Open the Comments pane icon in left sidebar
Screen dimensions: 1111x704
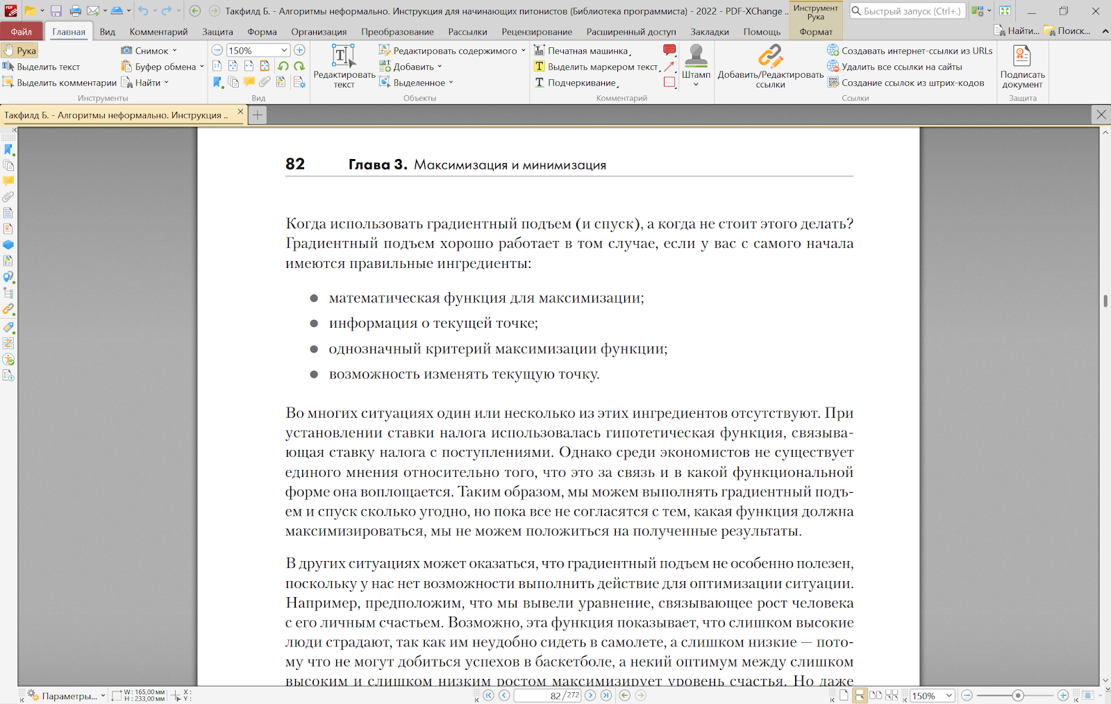pyautogui.click(x=8, y=181)
